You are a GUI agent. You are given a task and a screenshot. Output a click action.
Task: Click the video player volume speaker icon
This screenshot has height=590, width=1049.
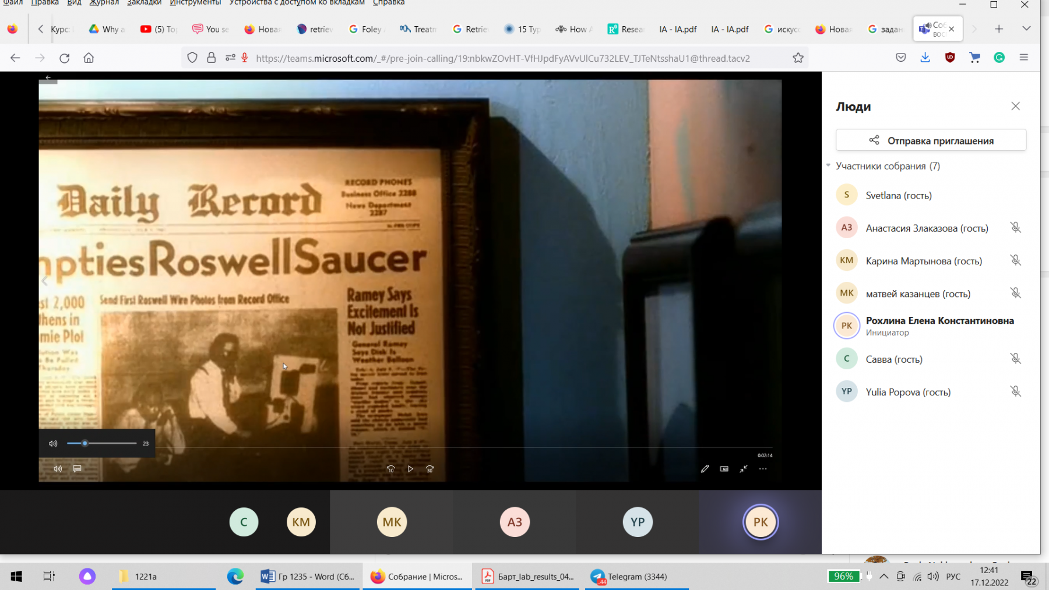coord(58,469)
